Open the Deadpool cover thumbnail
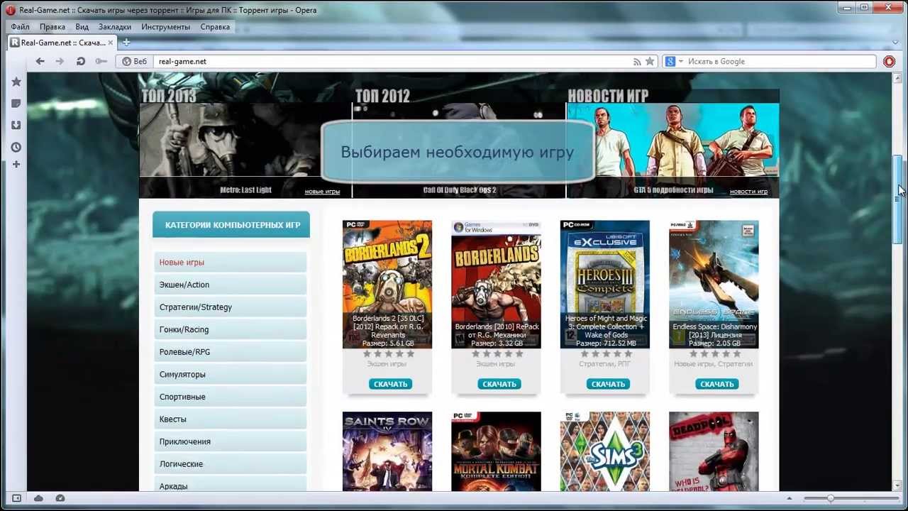Viewport: 908px width, 511px height. (714, 451)
